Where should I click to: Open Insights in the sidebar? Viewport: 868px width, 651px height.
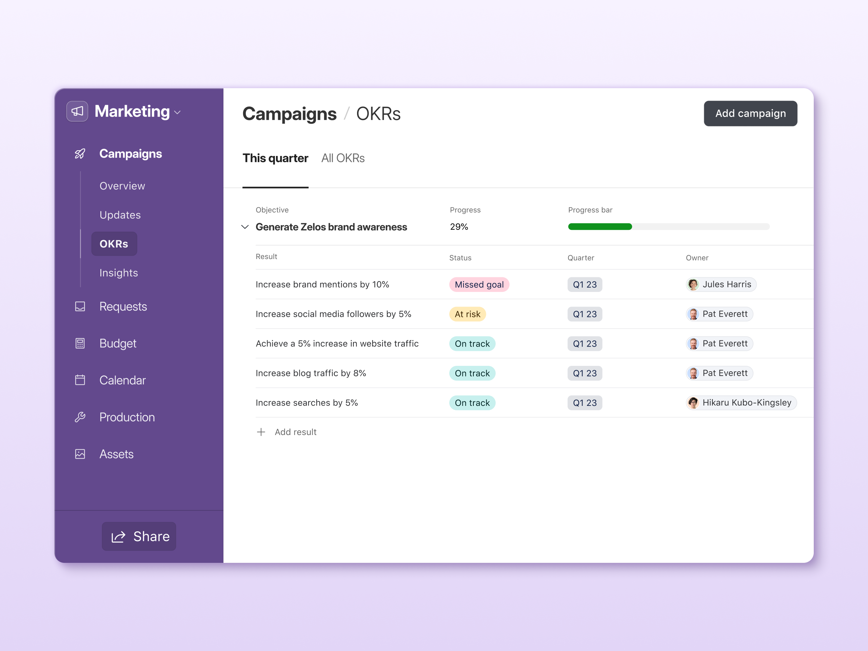coord(119,273)
